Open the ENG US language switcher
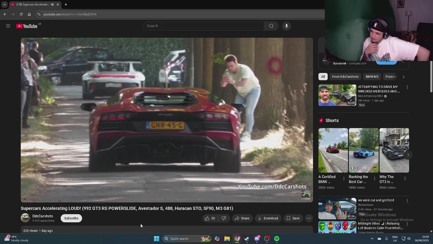This screenshot has height=244, width=433. 395,239
